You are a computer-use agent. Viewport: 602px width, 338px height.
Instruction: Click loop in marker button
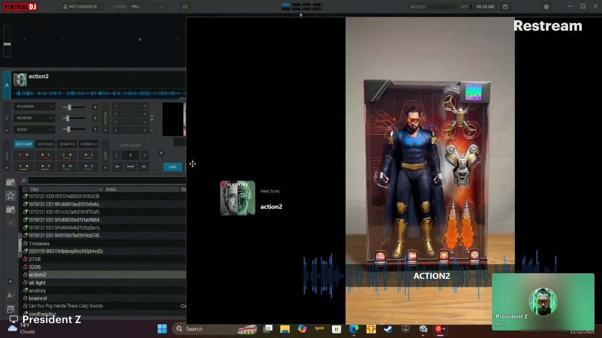coord(118,166)
